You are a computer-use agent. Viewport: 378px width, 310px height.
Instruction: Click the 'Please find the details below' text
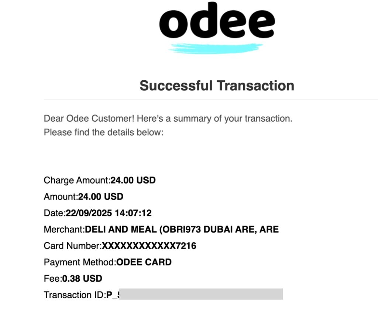[103, 132]
